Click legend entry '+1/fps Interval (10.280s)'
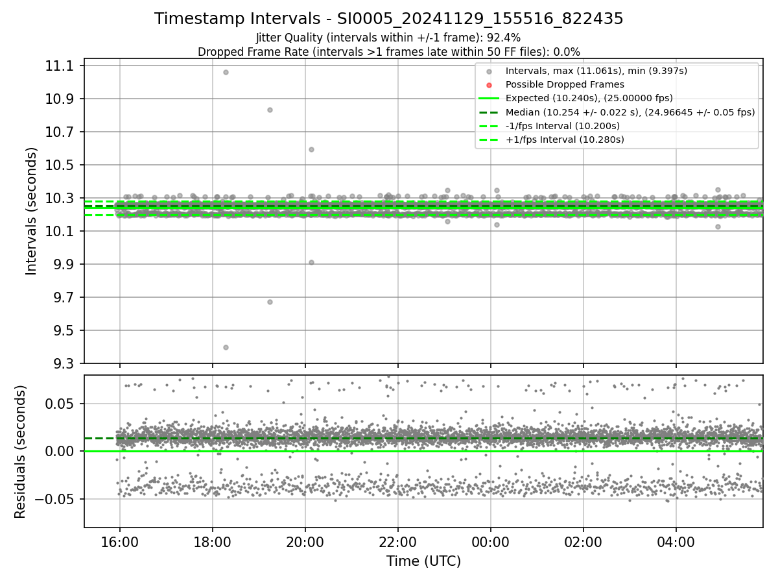This screenshot has width=778, height=584. pyautogui.click(x=565, y=139)
